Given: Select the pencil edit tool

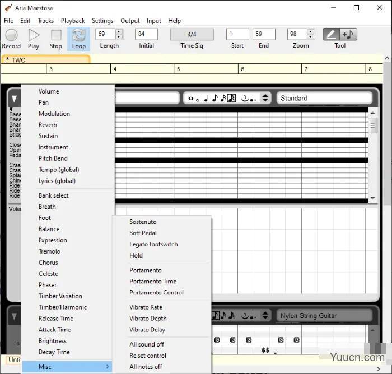Looking at the screenshot, I should point(331,34).
